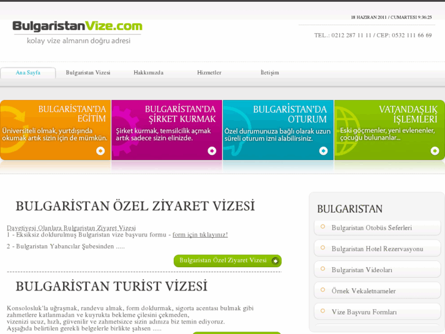Open the Bulgaristan'da Şirket Kurmak banner title

click(180, 114)
